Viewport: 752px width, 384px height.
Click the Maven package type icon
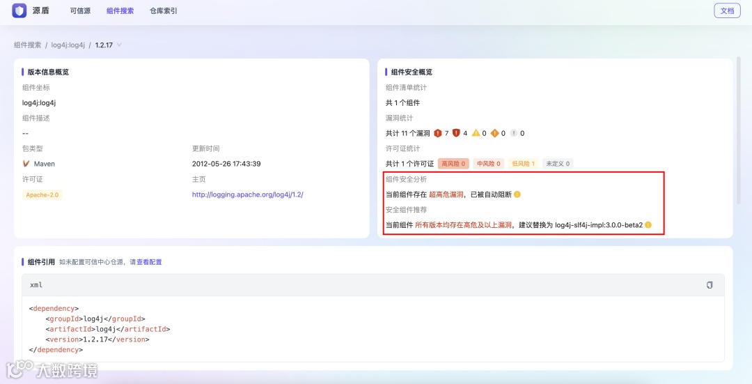[26, 164]
